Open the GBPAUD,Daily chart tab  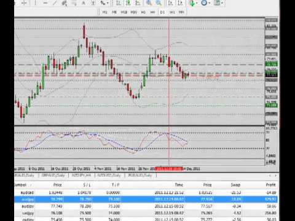tap(53, 176)
